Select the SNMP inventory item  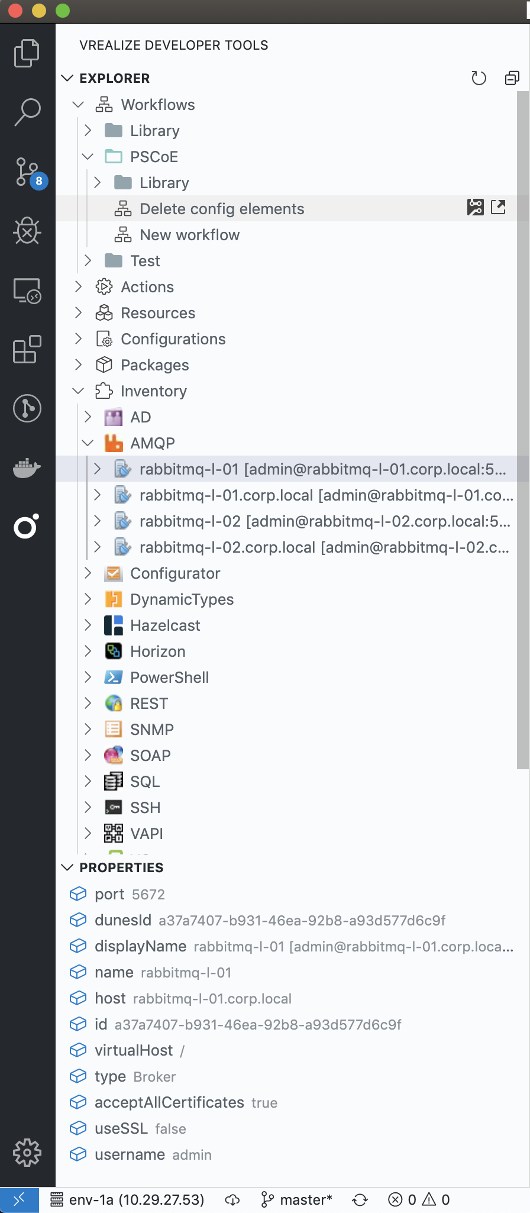152,730
